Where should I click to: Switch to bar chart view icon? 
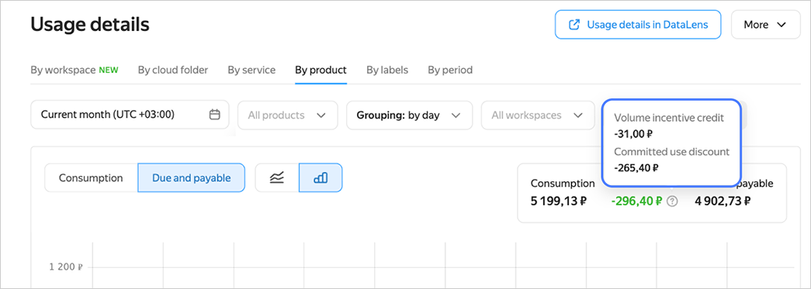[321, 178]
